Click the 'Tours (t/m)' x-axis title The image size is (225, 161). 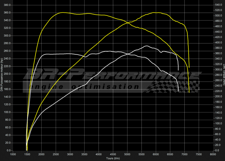pyautogui.click(x=113, y=158)
